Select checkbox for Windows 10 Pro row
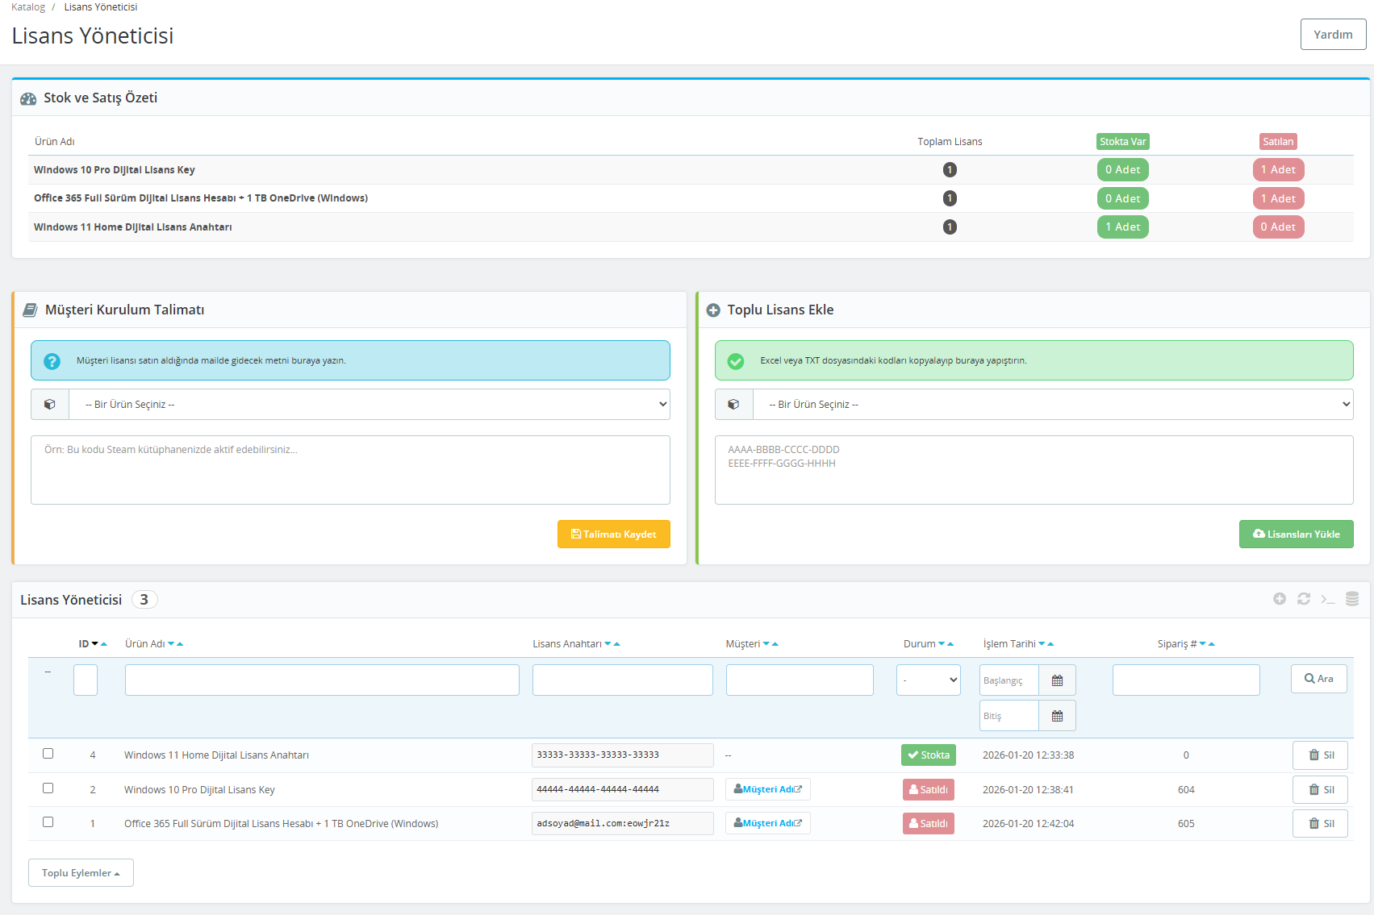 pyautogui.click(x=48, y=788)
